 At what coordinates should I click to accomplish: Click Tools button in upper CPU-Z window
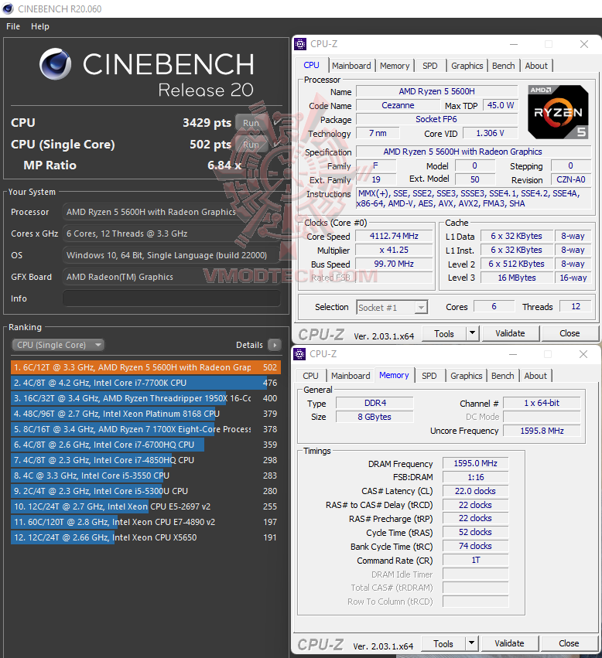[x=444, y=333]
